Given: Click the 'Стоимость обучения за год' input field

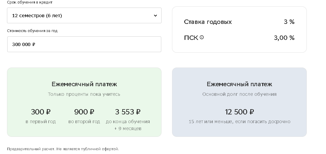Looking at the screenshot, I should [84, 44].
